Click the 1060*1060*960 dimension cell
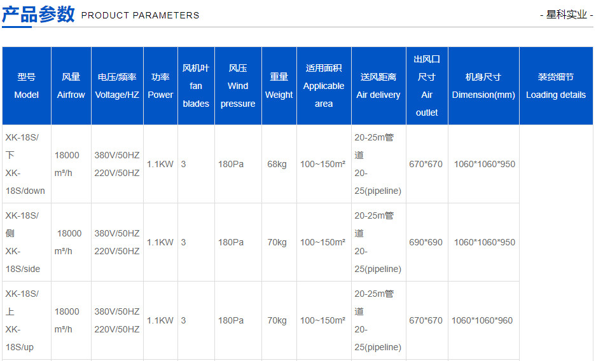This screenshot has width=596, height=361. coord(483,320)
